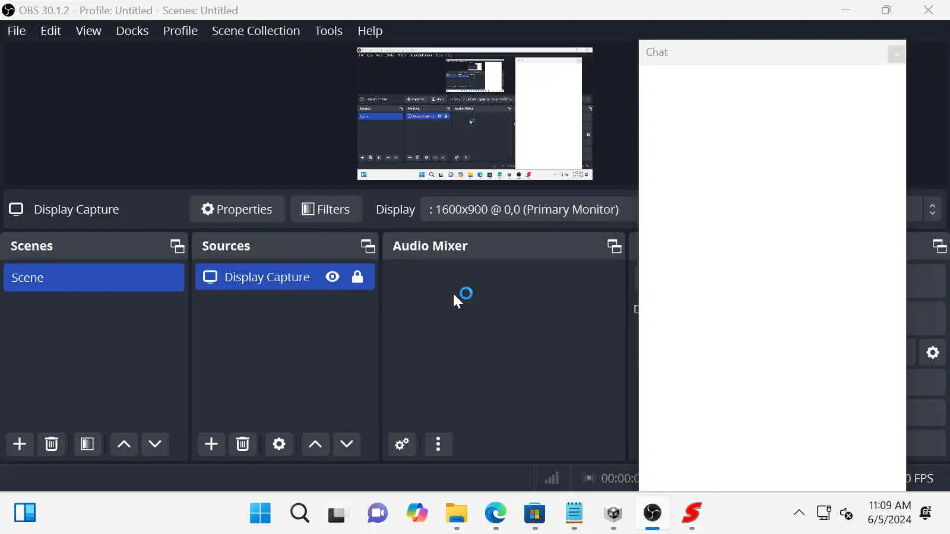
Task: Open Docks menu
Action: pyautogui.click(x=132, y=31)
